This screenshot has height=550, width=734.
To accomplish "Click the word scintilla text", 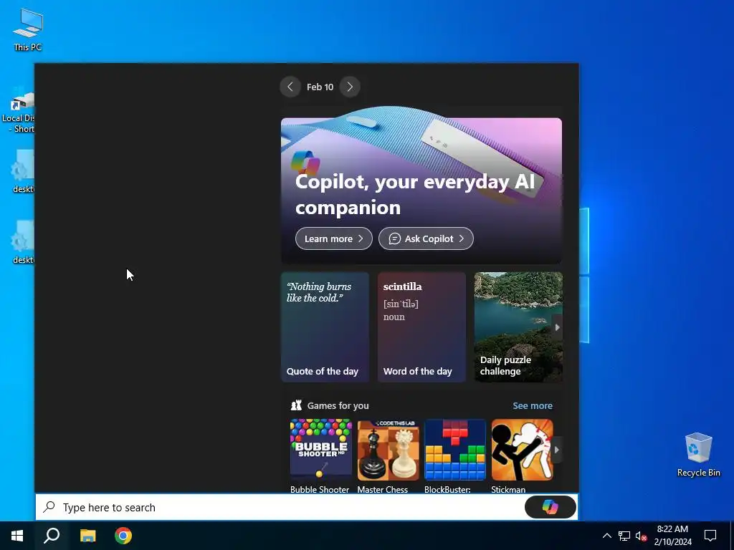I will (402, 286).
